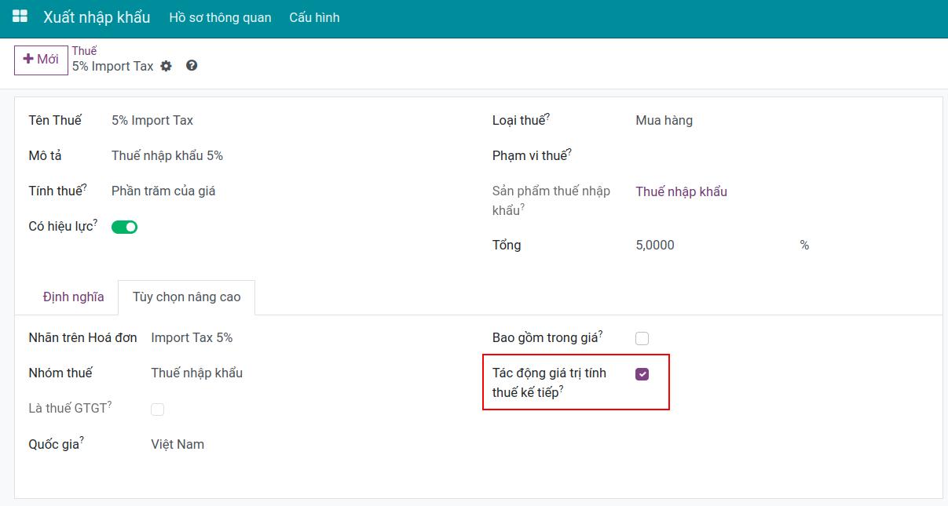Click the percent sign next to Tổng
The height and width of the screenshot is (506, 948).
pos(804,245)
